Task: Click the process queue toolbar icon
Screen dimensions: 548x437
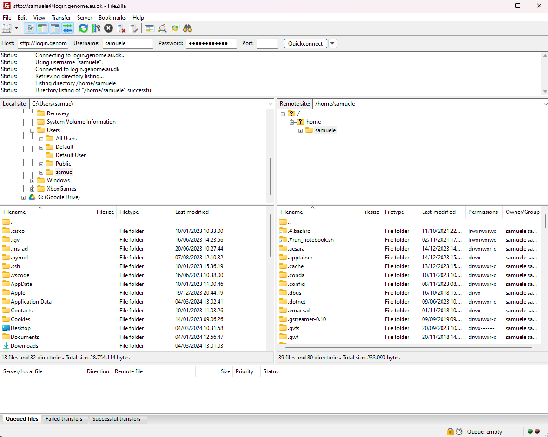Action: point(96,28)
